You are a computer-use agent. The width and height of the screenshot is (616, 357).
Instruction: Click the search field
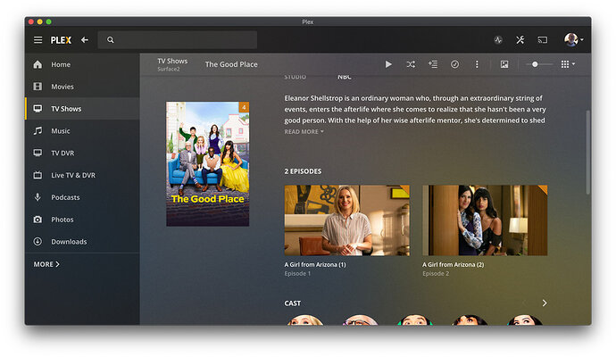click(177, 40)
